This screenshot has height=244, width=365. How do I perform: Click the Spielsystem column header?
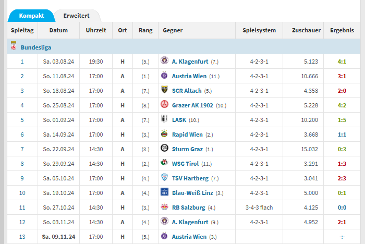(x=259, y=30)
